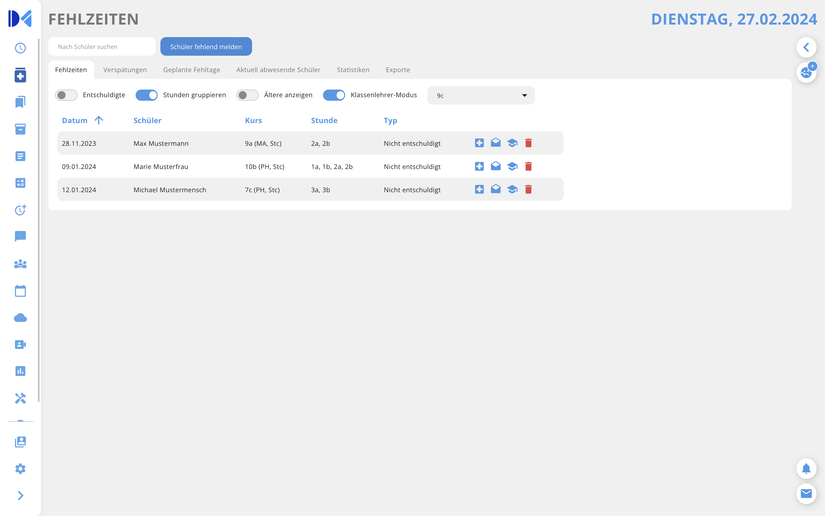This screenshot has height=516, width=825.
Task: Switch to the Verspätungen tab
Action: tap(125, 70)
